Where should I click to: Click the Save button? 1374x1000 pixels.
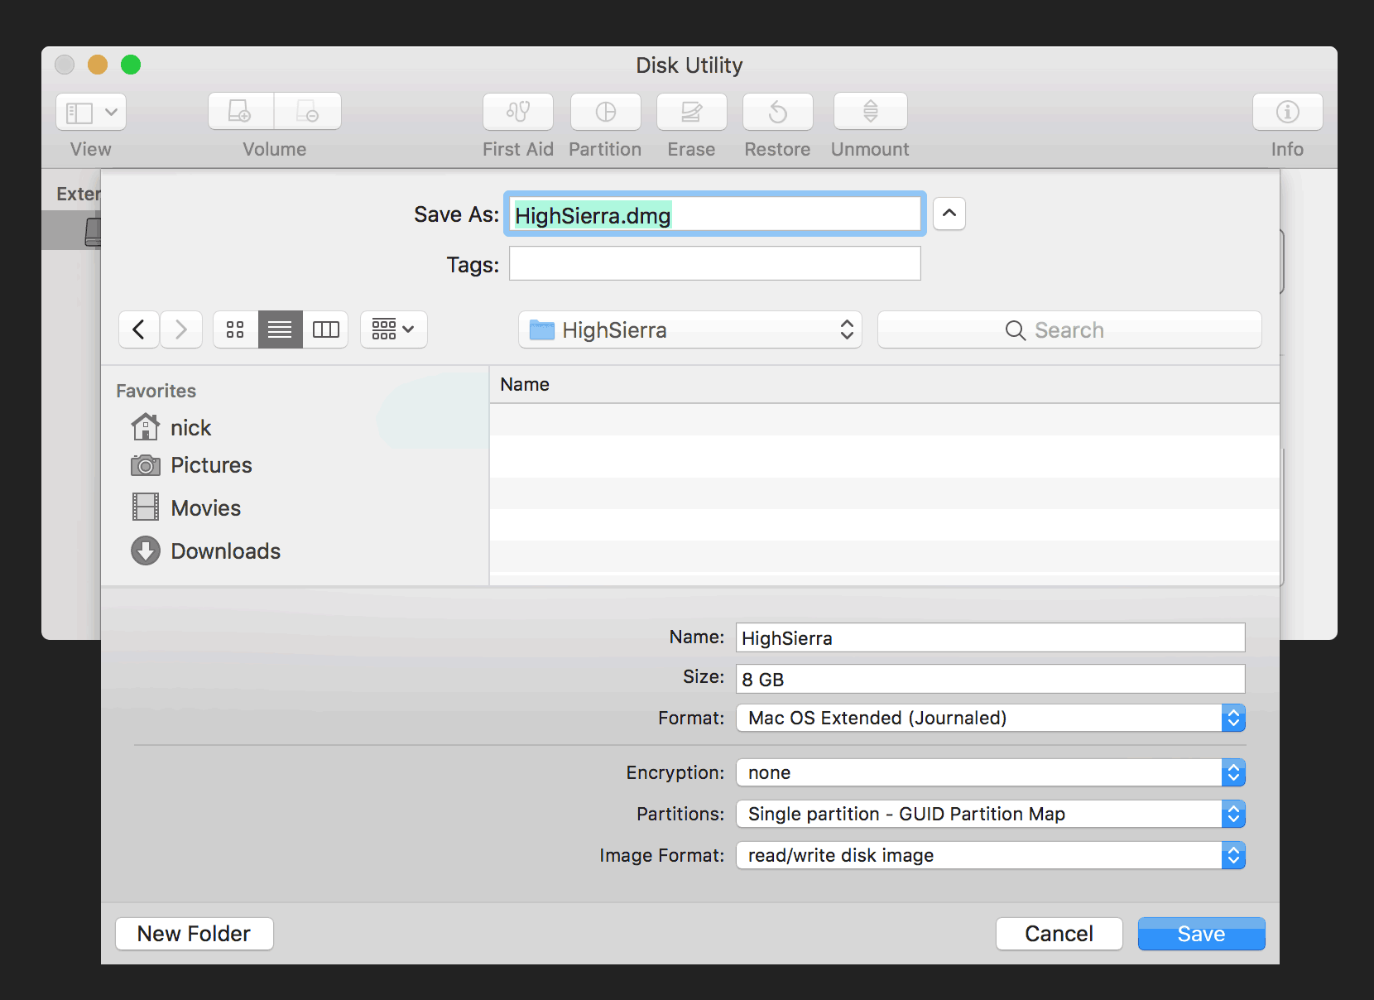[1202, 934]
